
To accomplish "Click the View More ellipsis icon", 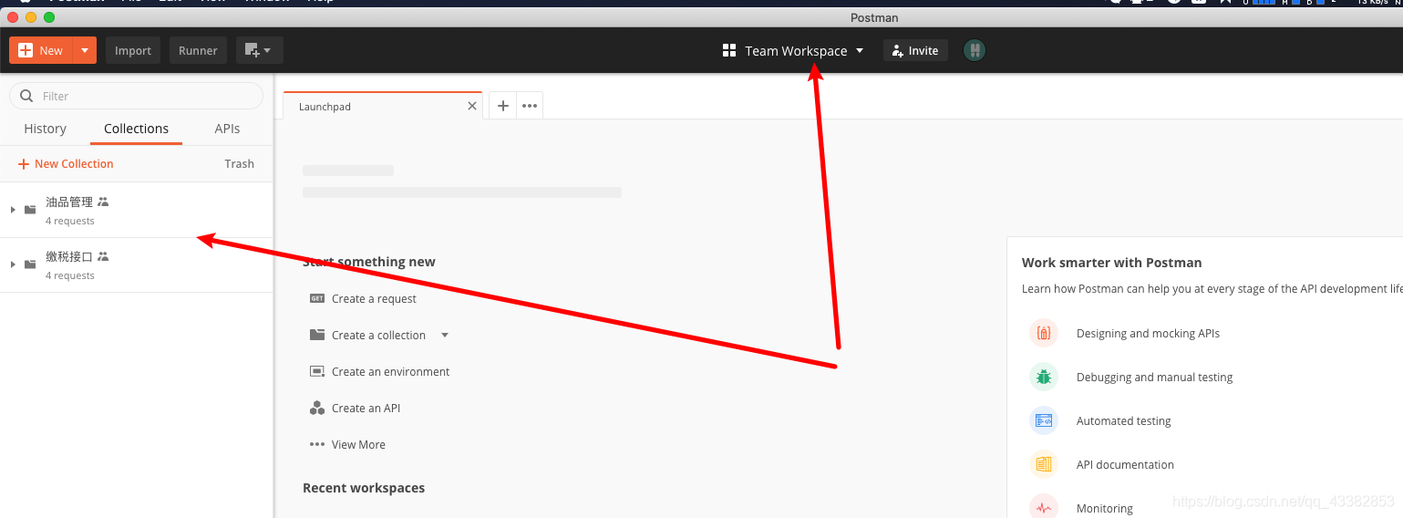I will click(317, 444).
